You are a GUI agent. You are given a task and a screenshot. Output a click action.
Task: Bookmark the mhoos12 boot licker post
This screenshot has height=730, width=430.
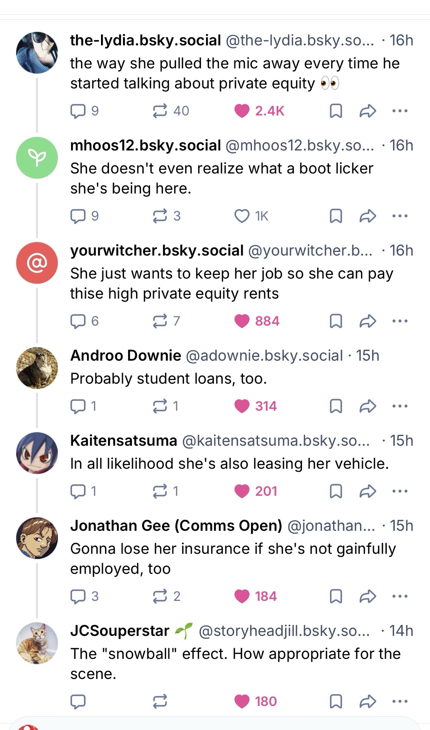click(336, 216)
